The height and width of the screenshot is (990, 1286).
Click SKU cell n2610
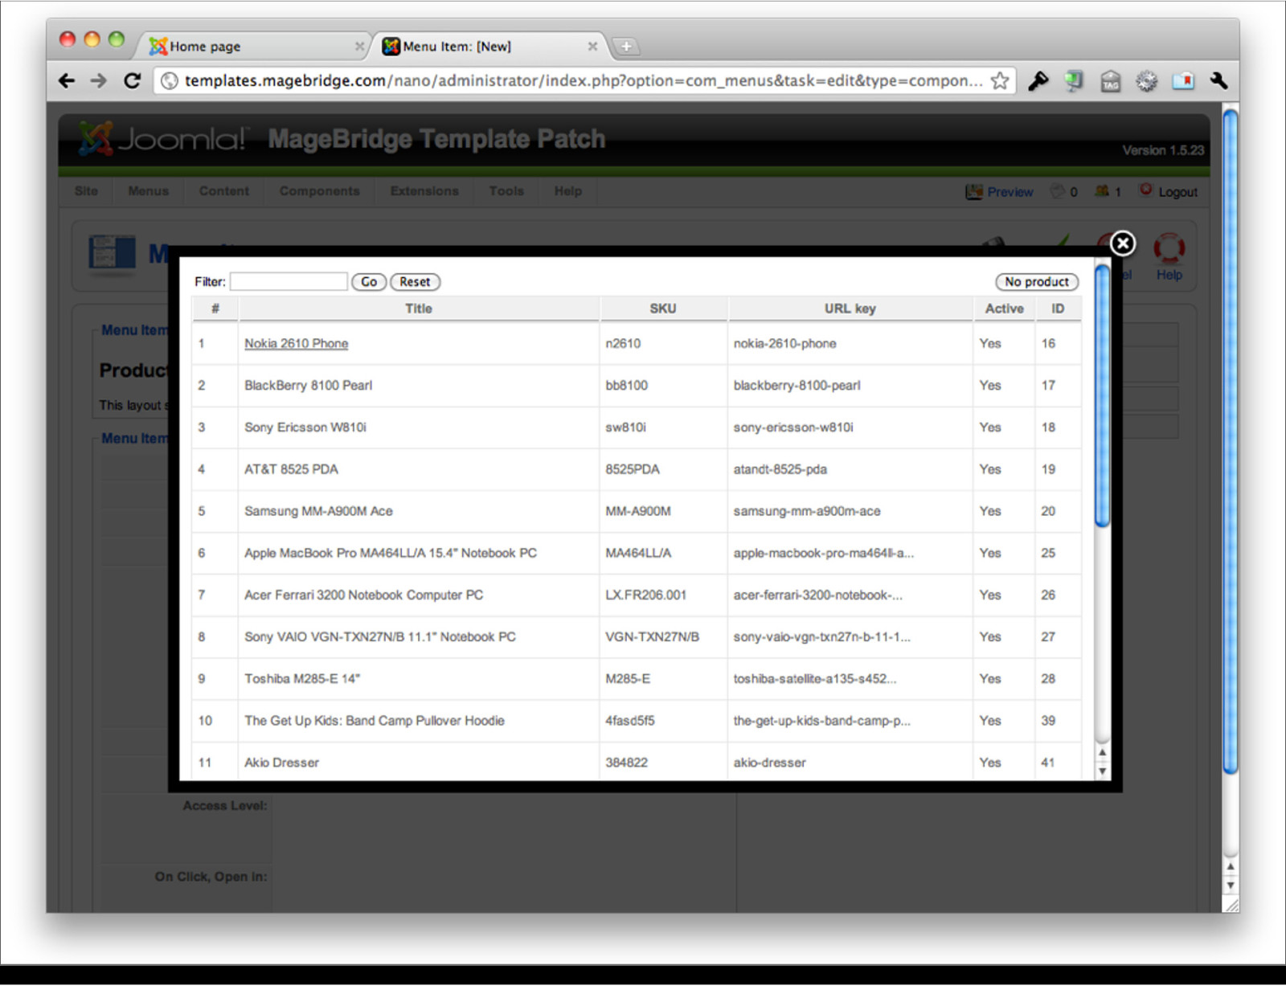click(623, 343)
